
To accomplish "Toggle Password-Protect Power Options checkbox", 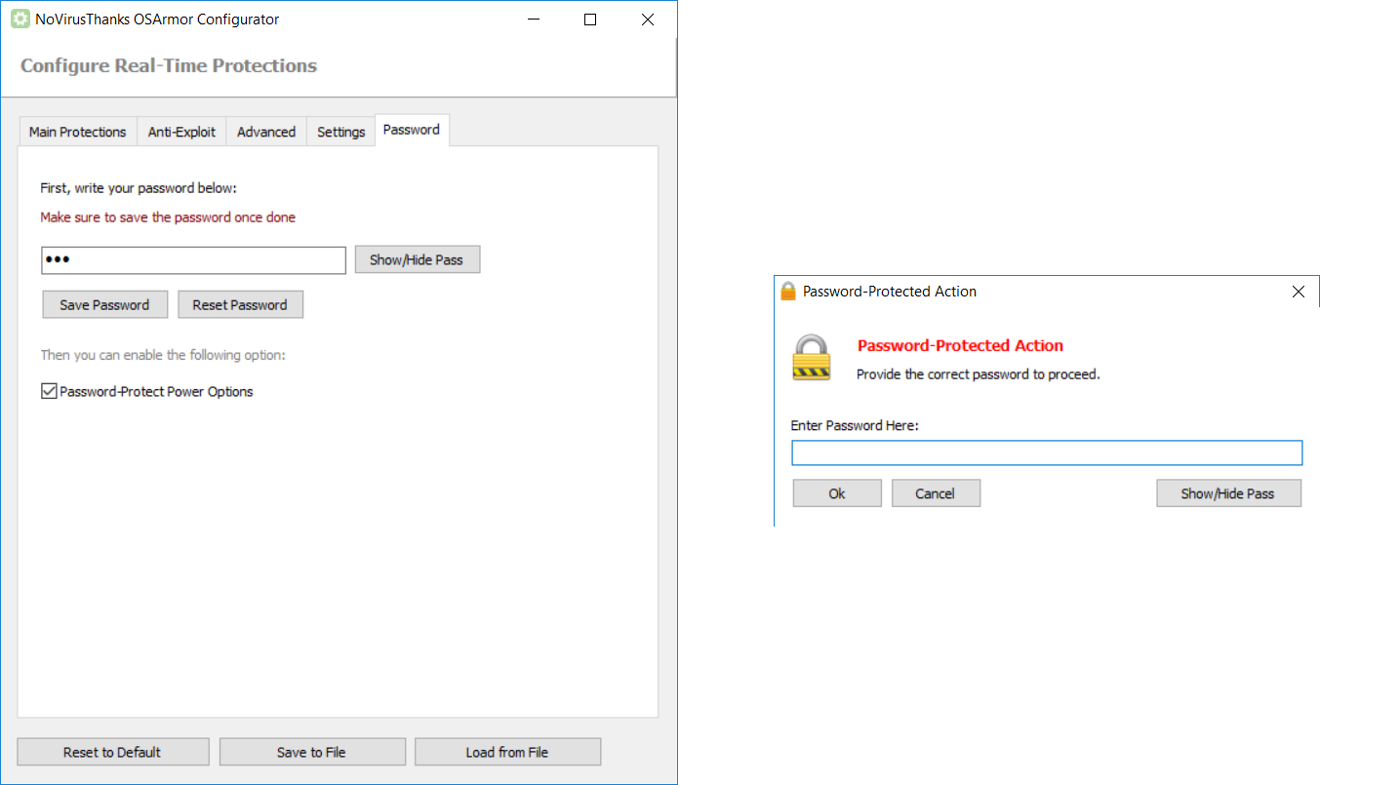I will point(50,392).
